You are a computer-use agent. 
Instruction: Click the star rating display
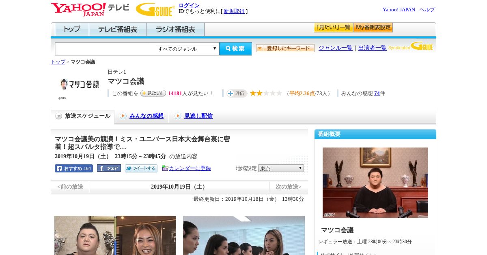click(x=266, y=93)
